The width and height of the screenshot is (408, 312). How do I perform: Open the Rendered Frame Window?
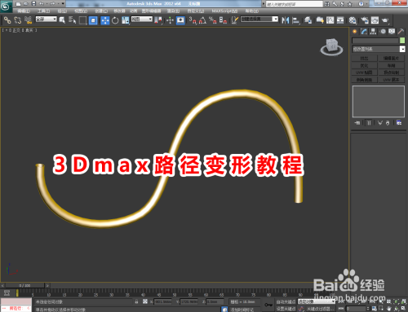pos(375,20)
